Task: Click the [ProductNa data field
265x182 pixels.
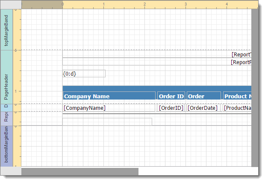Action: 237,108
